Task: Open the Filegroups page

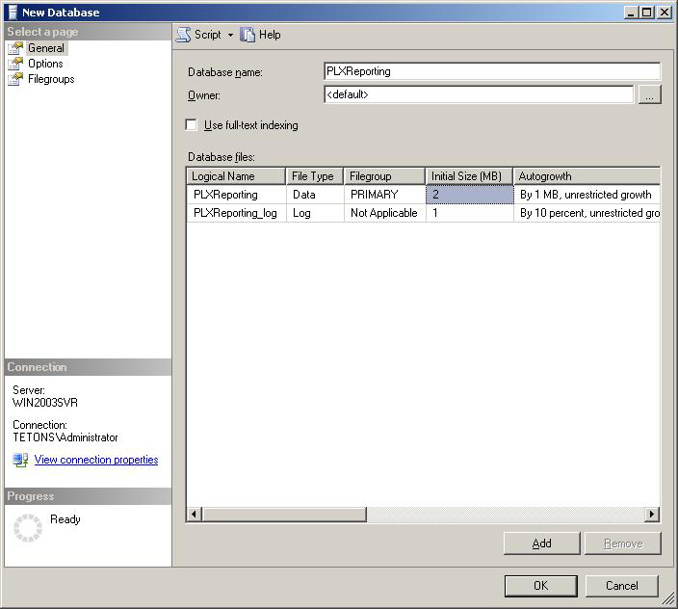Action: point(51,79)
